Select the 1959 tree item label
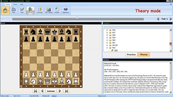This screenshot has width=173, height=97. click(x=114, y=38)
